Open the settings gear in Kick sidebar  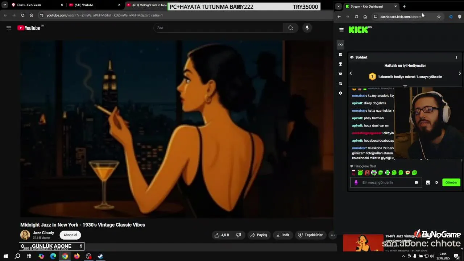340,93
